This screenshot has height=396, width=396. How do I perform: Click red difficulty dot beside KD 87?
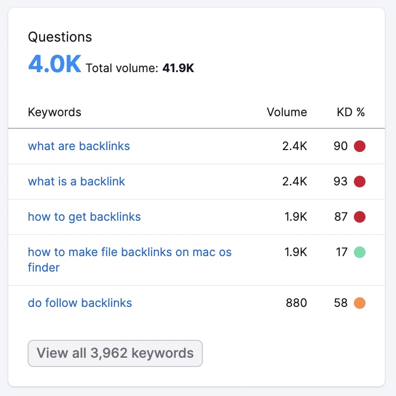(360, 217)
